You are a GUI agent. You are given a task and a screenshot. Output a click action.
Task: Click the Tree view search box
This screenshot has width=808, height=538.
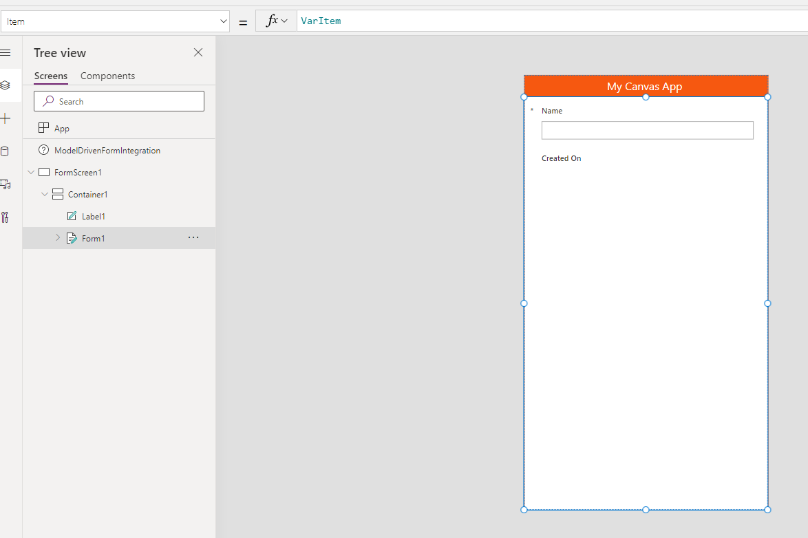[x=119, y=101]
